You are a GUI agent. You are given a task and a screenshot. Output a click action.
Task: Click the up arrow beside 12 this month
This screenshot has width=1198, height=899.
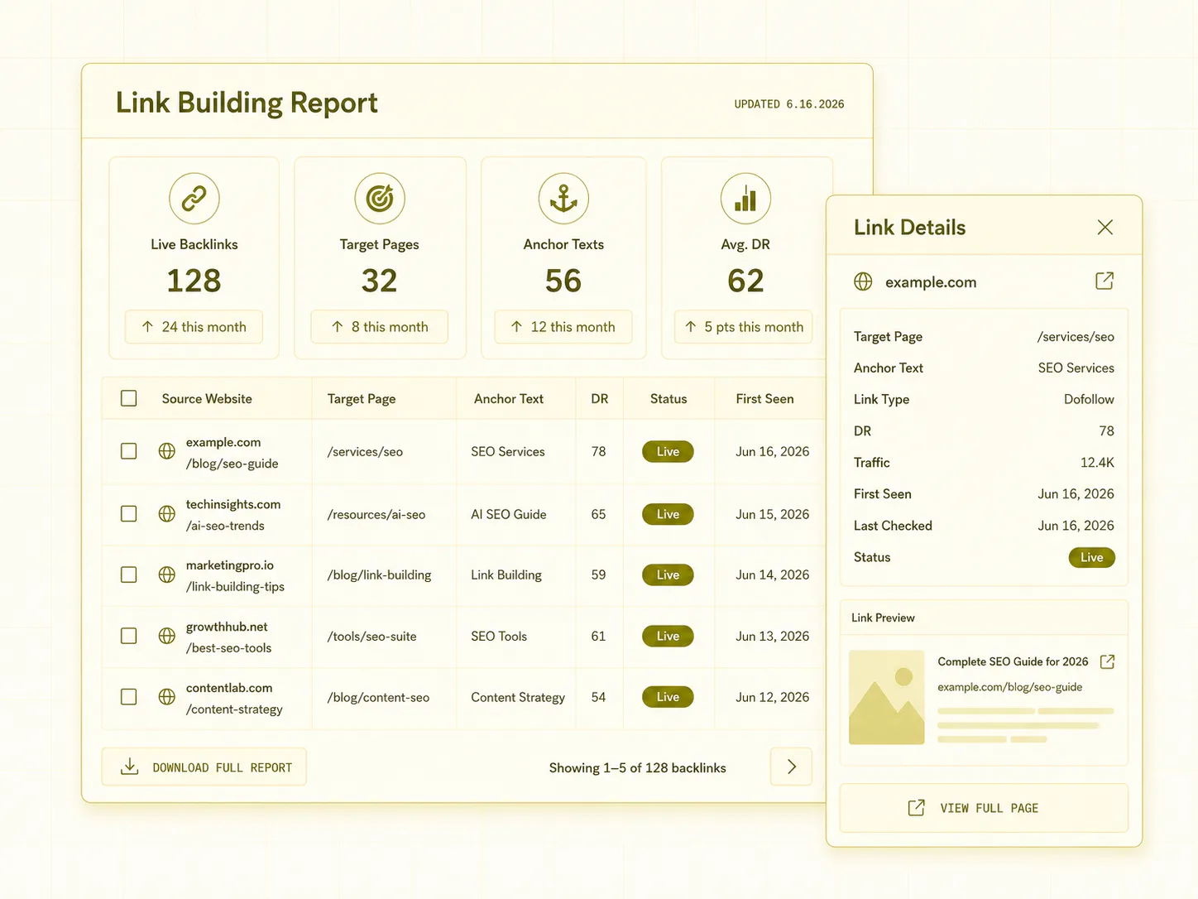point(516,326)
